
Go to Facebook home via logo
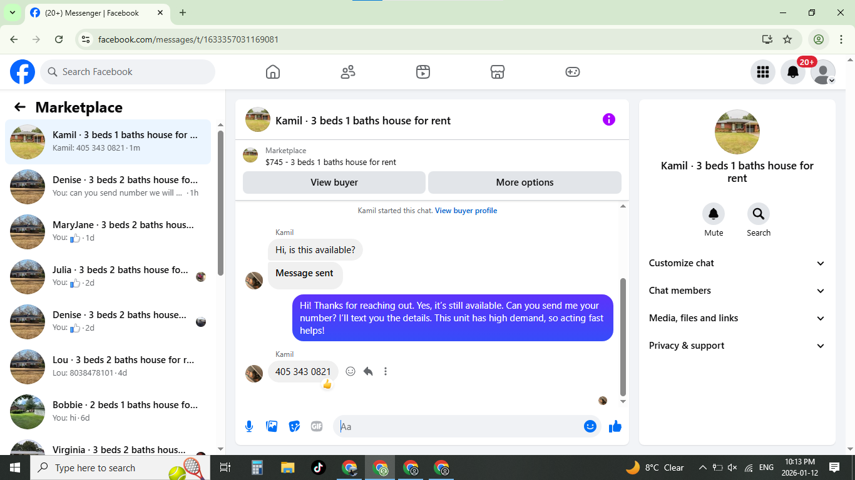pos(23,72)
